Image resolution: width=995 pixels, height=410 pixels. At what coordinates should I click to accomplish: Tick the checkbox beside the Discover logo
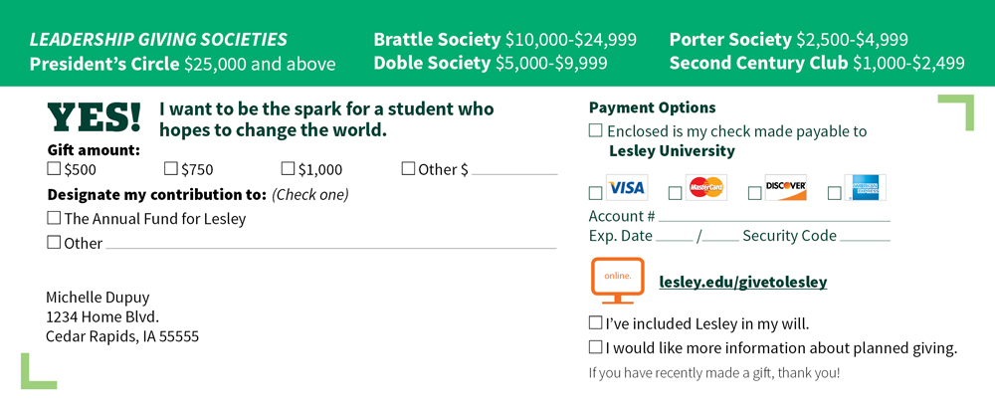pyautogui.click(x=754, y=192)
